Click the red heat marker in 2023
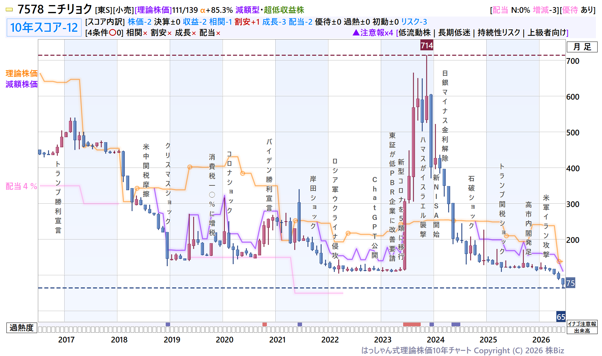This screenshot has width=602, height=356. point(412,324)
